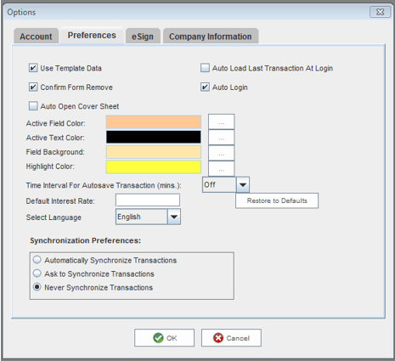The height and width of the screenshot is (361, 395).
Task: Select Automatically Synchronize Transactions
Action: pos(37,260)
